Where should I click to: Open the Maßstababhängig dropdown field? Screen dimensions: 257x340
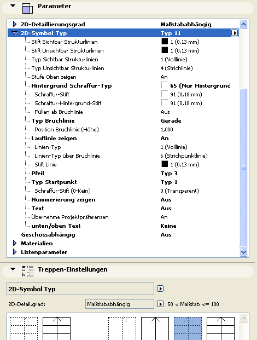120,304
